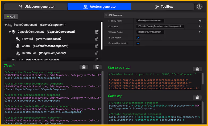
Task: Click the Class.cpp (top) heading
Action: 119,67
